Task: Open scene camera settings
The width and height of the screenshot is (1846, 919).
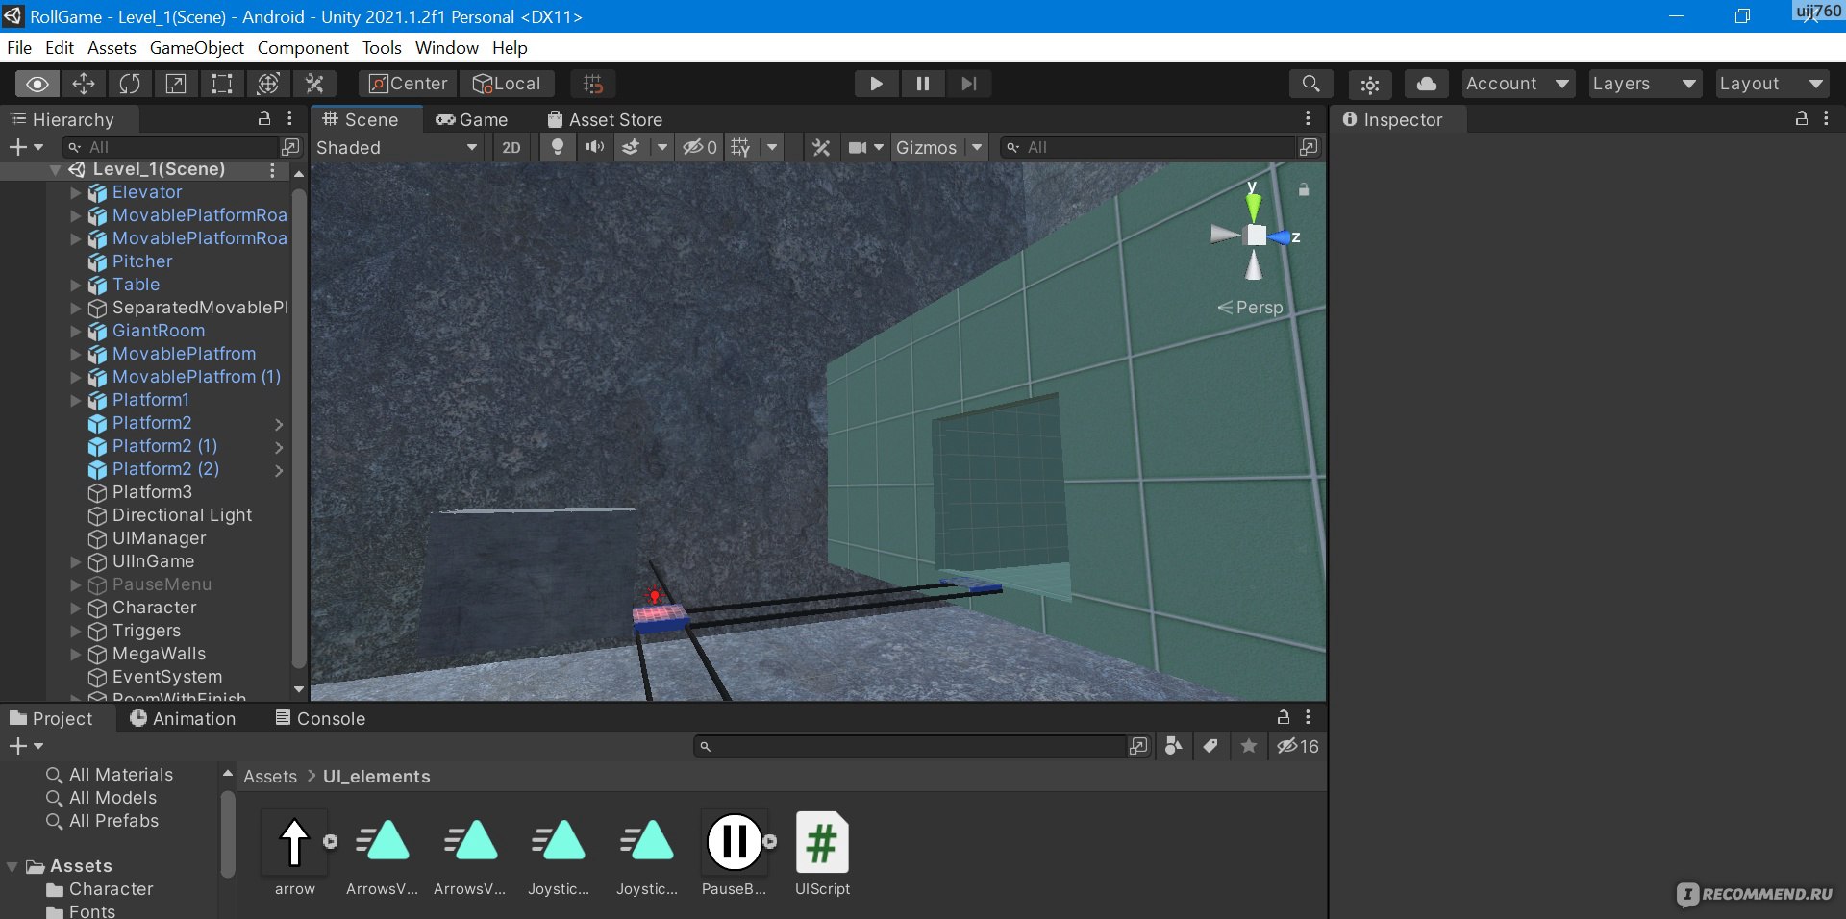Action: (x=858, y=147)
